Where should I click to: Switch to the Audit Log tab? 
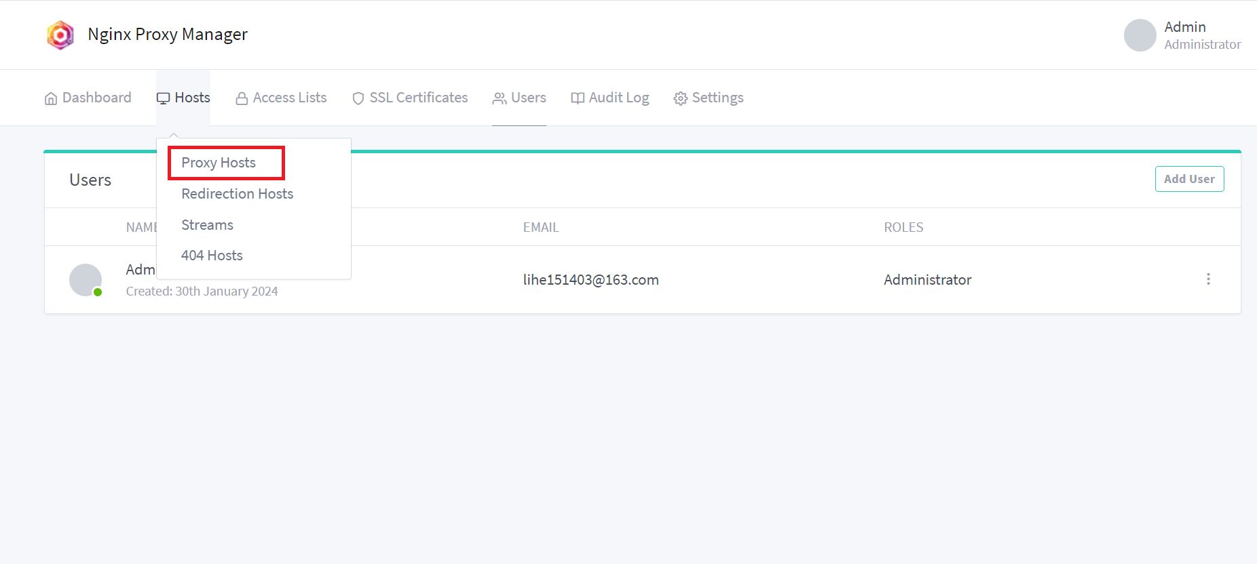pyautogui.click(x=618, y=98)
